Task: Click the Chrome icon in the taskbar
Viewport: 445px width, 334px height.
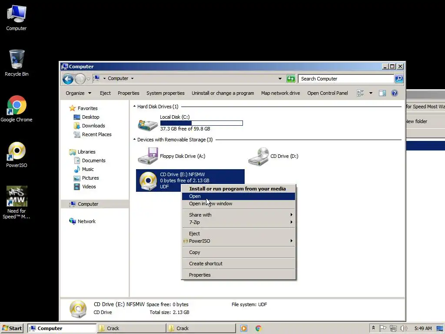Action: coord(258,328)
